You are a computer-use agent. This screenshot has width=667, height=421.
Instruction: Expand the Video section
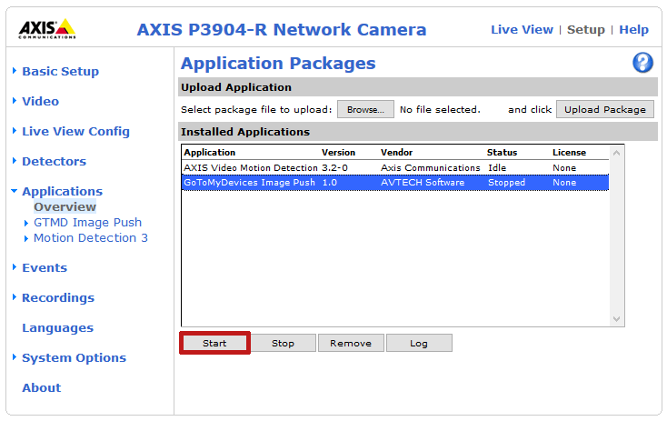coord(40,101)
